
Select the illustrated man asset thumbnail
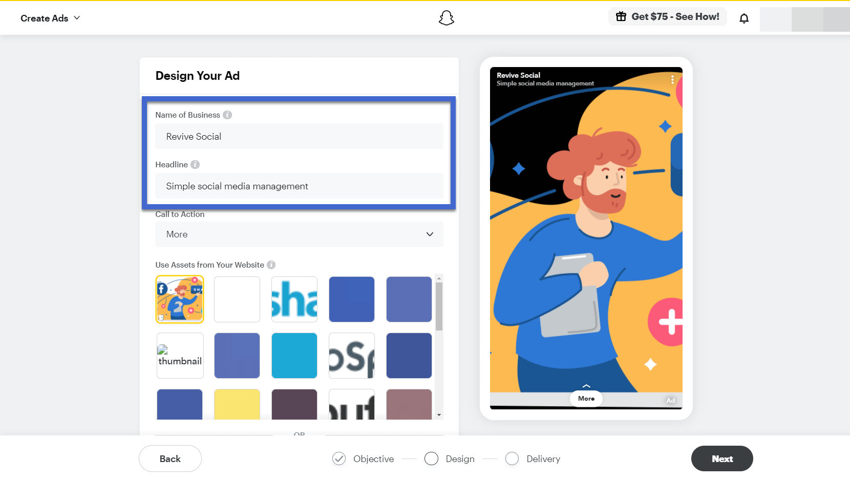coord(180,299)
